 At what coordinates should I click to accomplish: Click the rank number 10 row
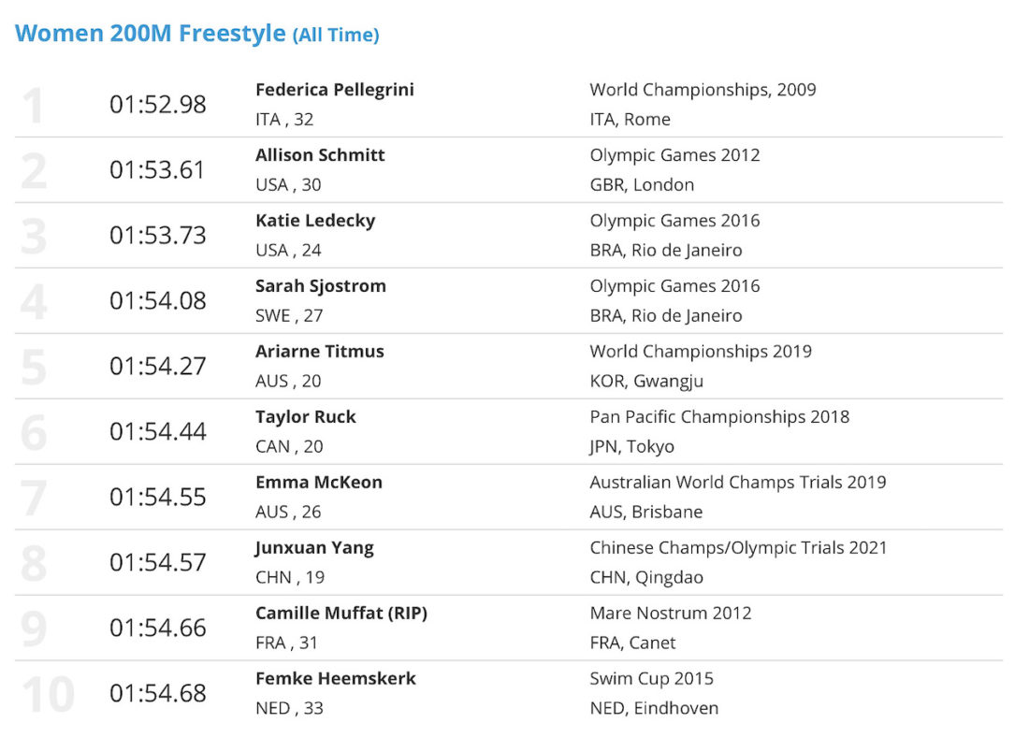pyautogui.click(x=509, y=694)
